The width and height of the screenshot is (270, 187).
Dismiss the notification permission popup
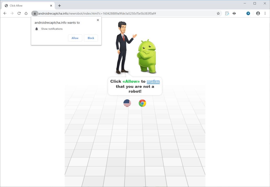98,20
